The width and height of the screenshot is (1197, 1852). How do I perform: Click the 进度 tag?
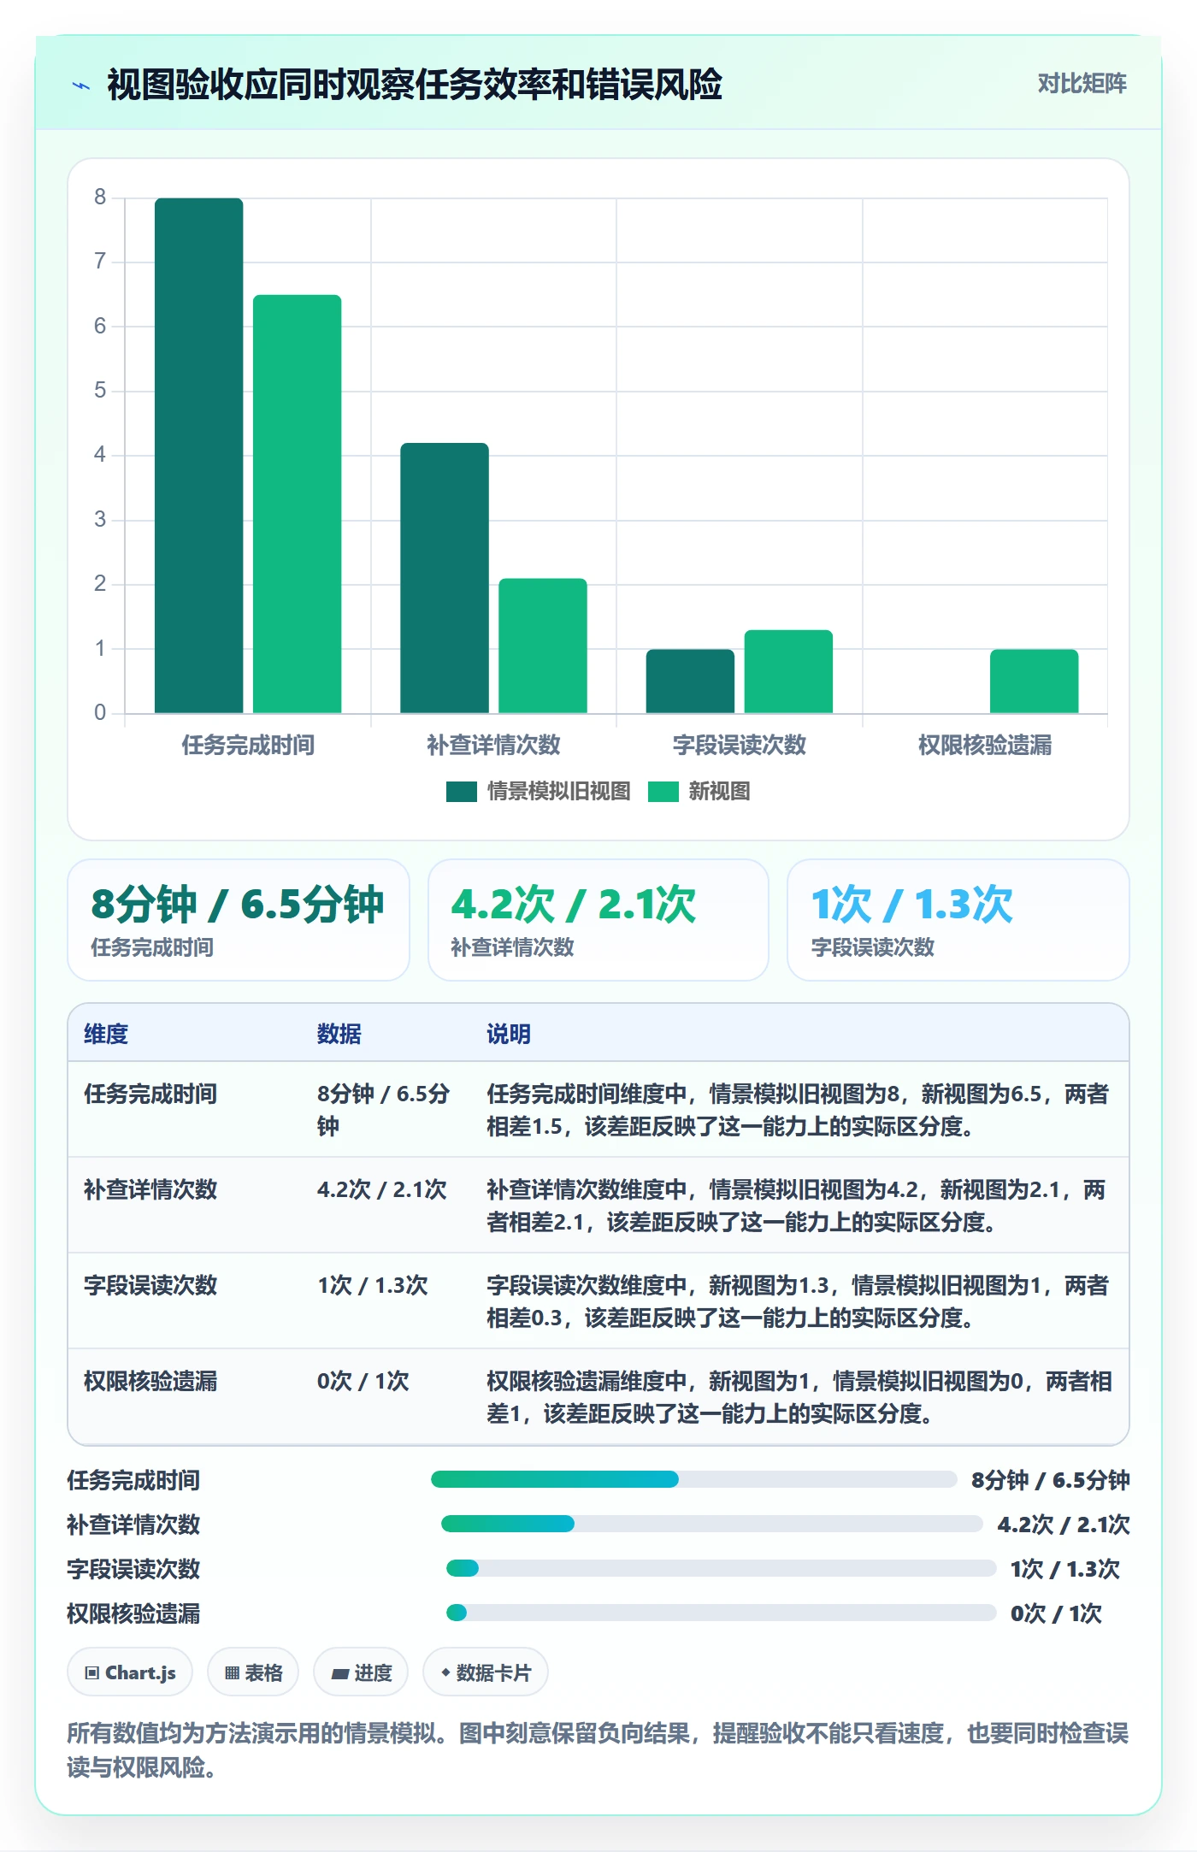361,1672
